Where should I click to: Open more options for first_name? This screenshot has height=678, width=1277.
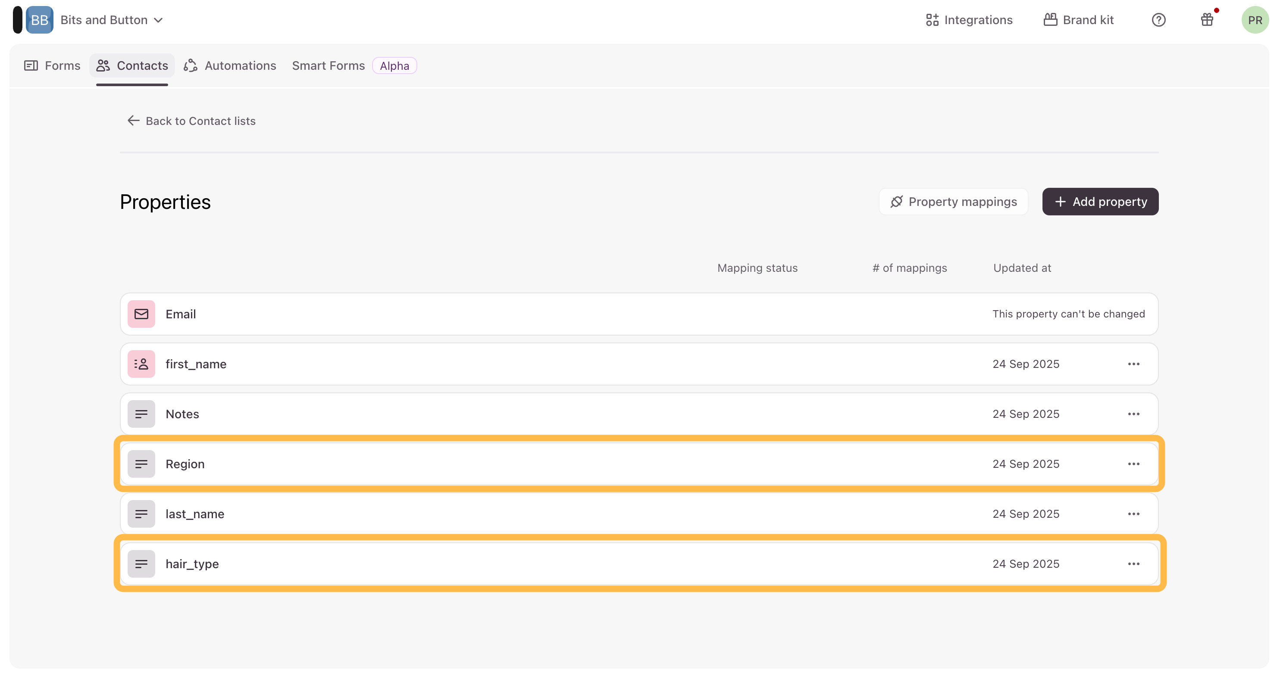1133,364
